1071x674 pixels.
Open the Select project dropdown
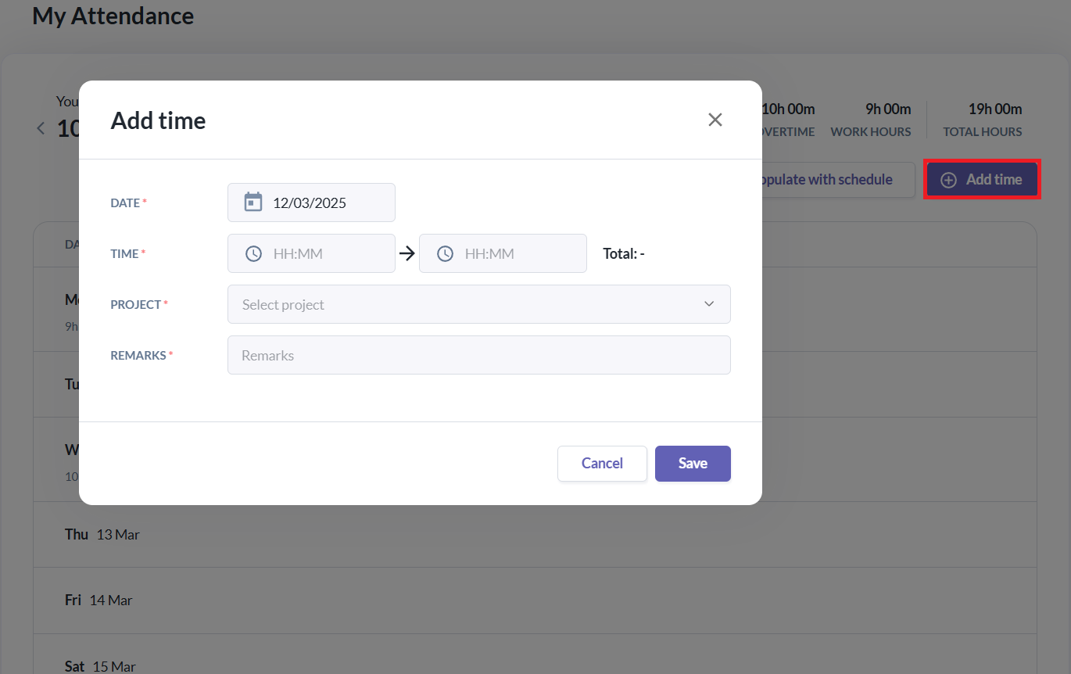click(x=479, y=304)
